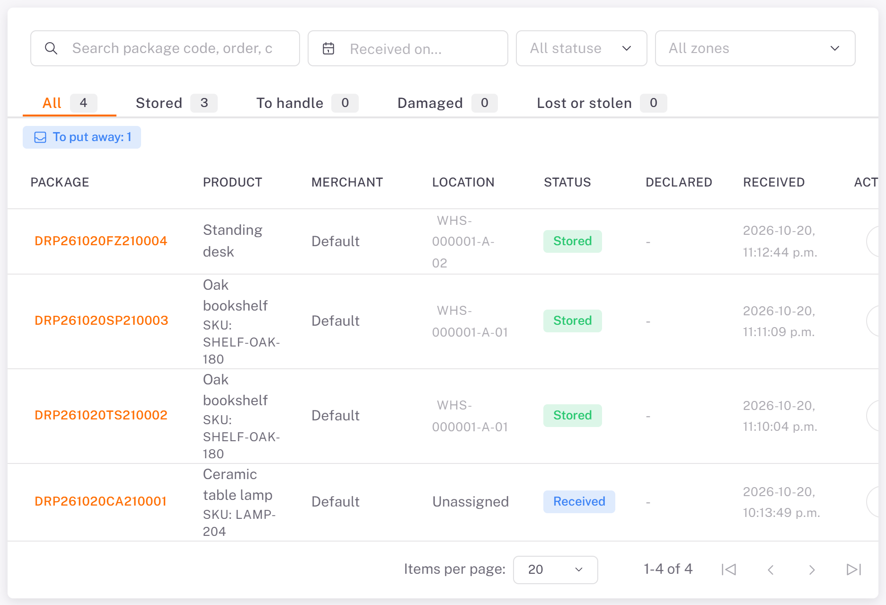Open package DRP261020SP210003
Screen dimensions: 886x605
click(101, 320)
